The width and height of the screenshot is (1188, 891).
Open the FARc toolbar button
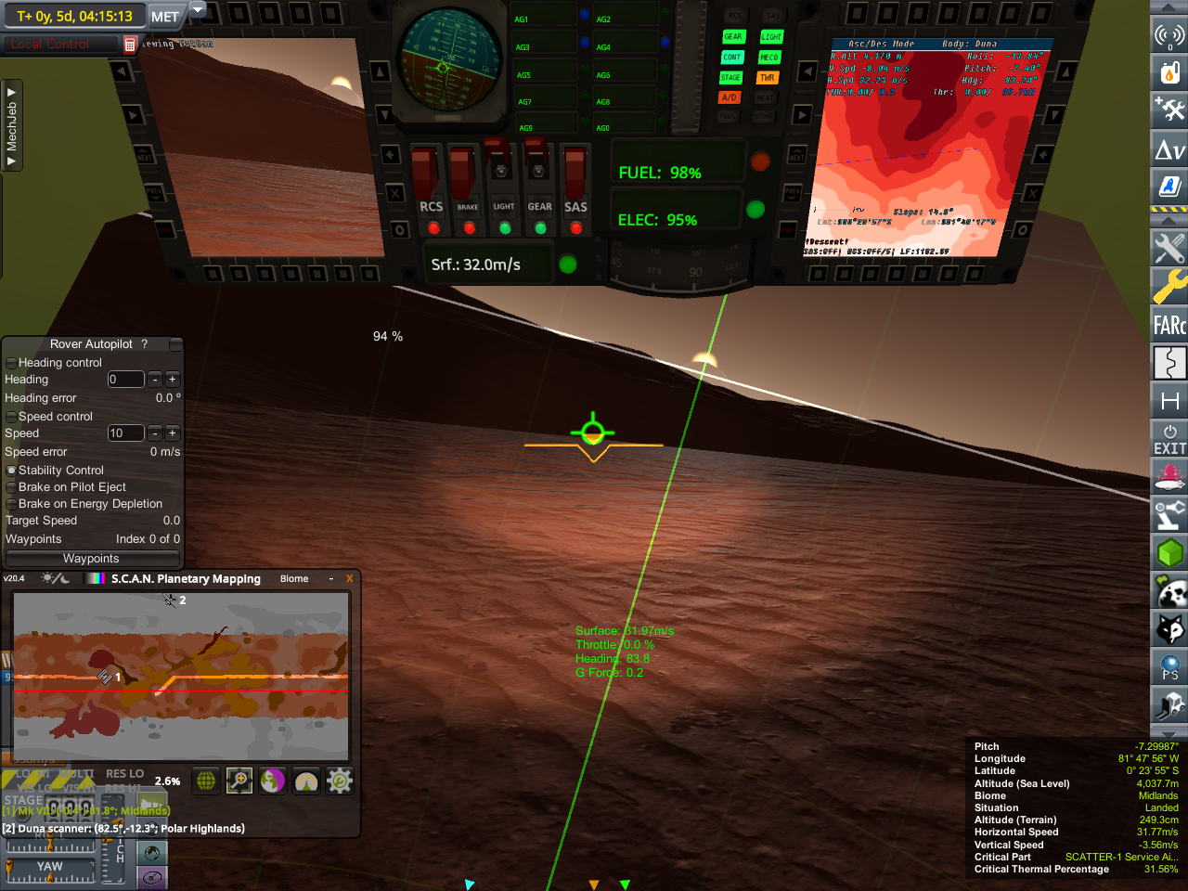click(x=1169, y=325)
